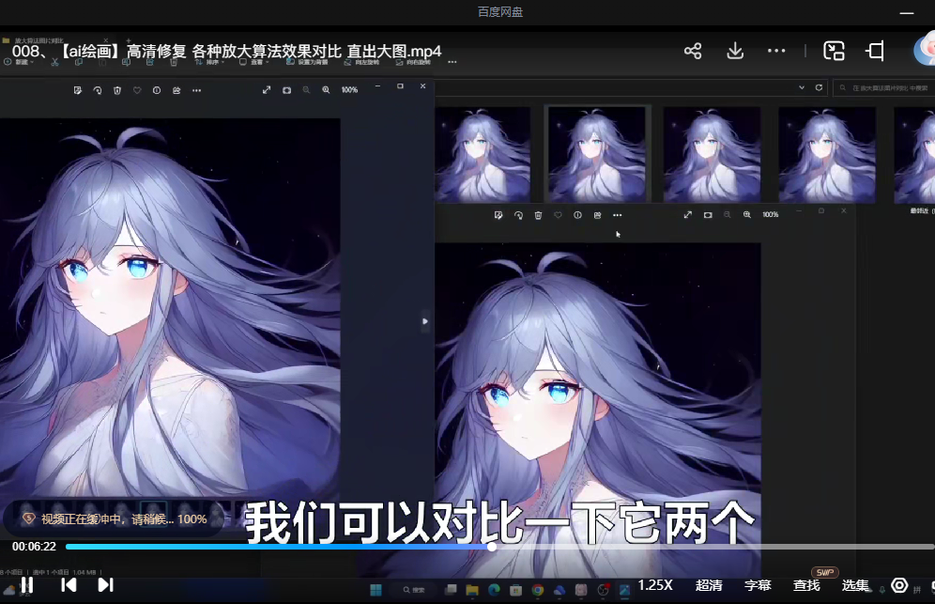Click fit-to-window icon in right viewer
Screen dimensions: 935x604
(x=708, y=215)
